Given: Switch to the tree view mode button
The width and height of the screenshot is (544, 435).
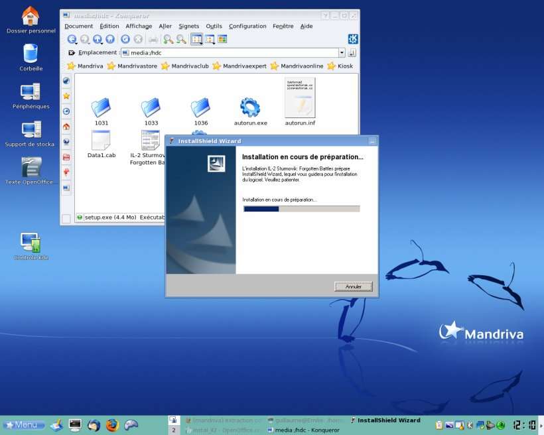Looking at the screenshot, I should point(210,39).
